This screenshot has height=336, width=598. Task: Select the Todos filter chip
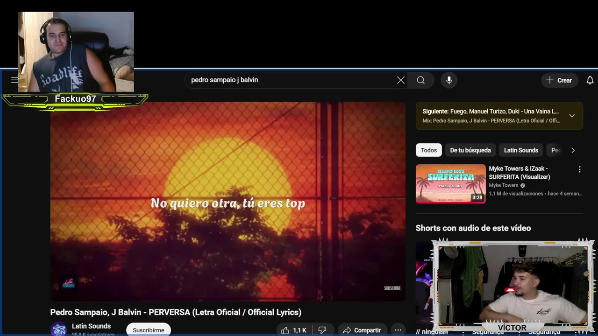click(429, 150)
